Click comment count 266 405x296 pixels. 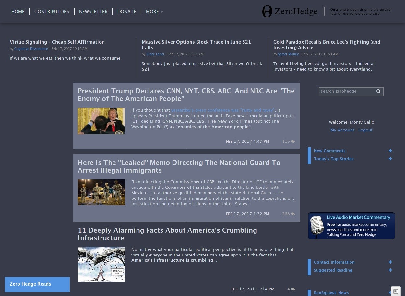point(286,214)
